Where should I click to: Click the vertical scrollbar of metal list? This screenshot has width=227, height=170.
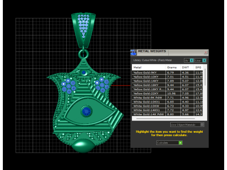[205, 77]
